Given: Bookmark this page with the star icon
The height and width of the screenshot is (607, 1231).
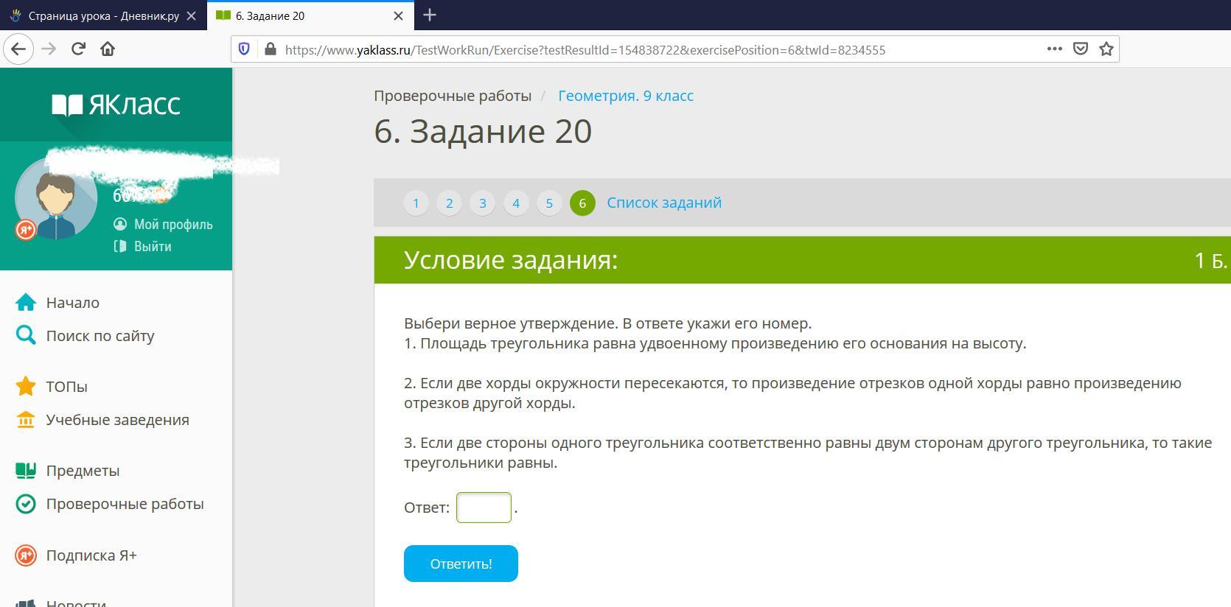Looking at the screenshot, I should point(1106,49).
